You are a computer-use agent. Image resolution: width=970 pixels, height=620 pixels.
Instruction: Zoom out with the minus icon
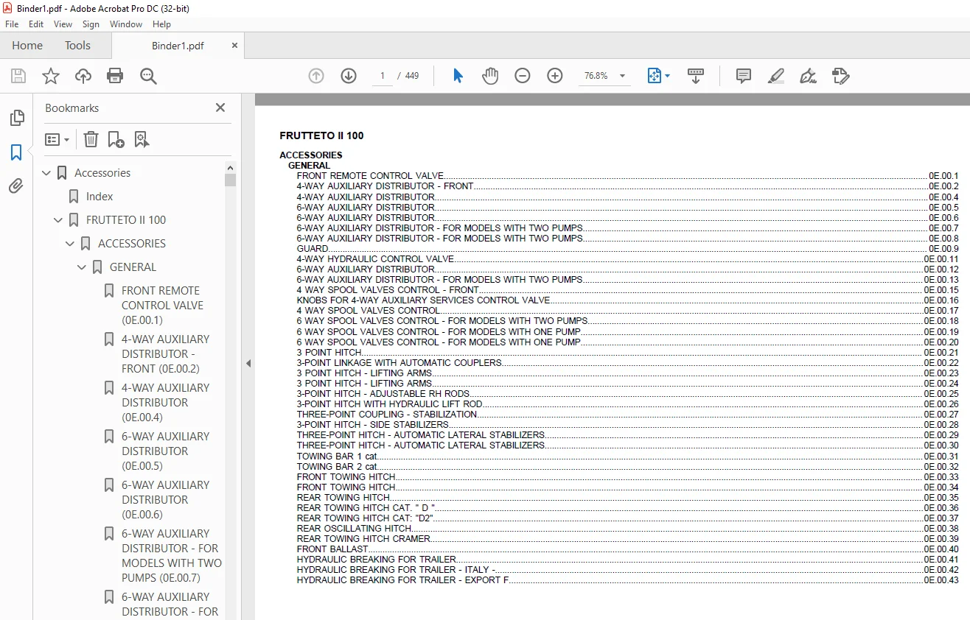tap(523, 76)
